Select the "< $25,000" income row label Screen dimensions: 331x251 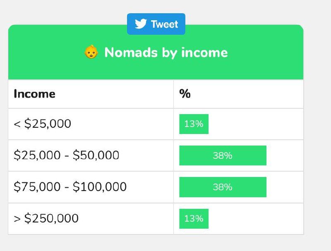click(42, 124)
